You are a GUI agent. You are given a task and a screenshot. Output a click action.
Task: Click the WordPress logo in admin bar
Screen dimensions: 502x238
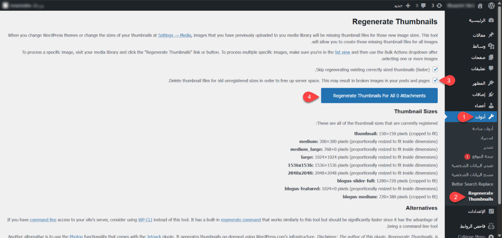click(491, 5)
